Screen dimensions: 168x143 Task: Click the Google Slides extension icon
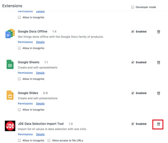[10, 95]
